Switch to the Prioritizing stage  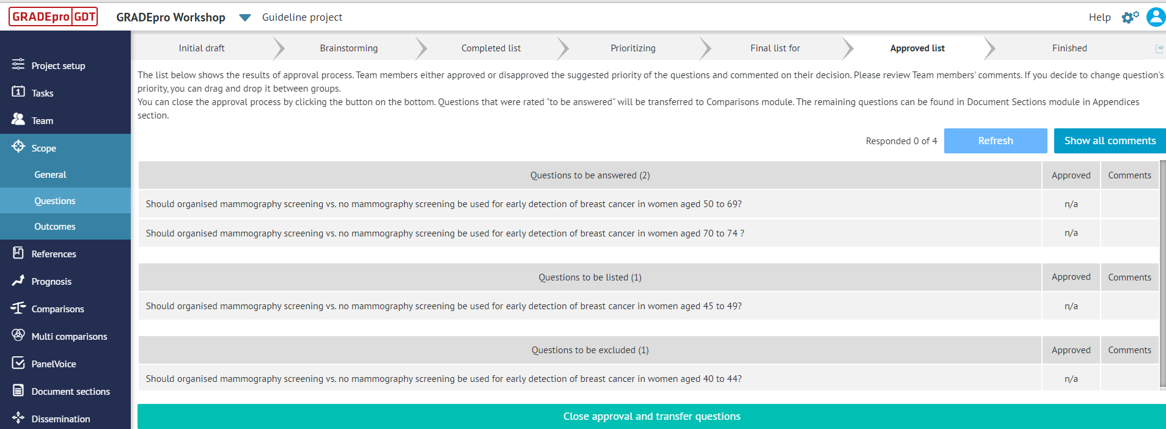pos(632,48)
